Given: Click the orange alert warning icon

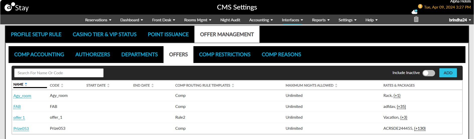Looking at the screenshot, I should [x=420, y=6].
